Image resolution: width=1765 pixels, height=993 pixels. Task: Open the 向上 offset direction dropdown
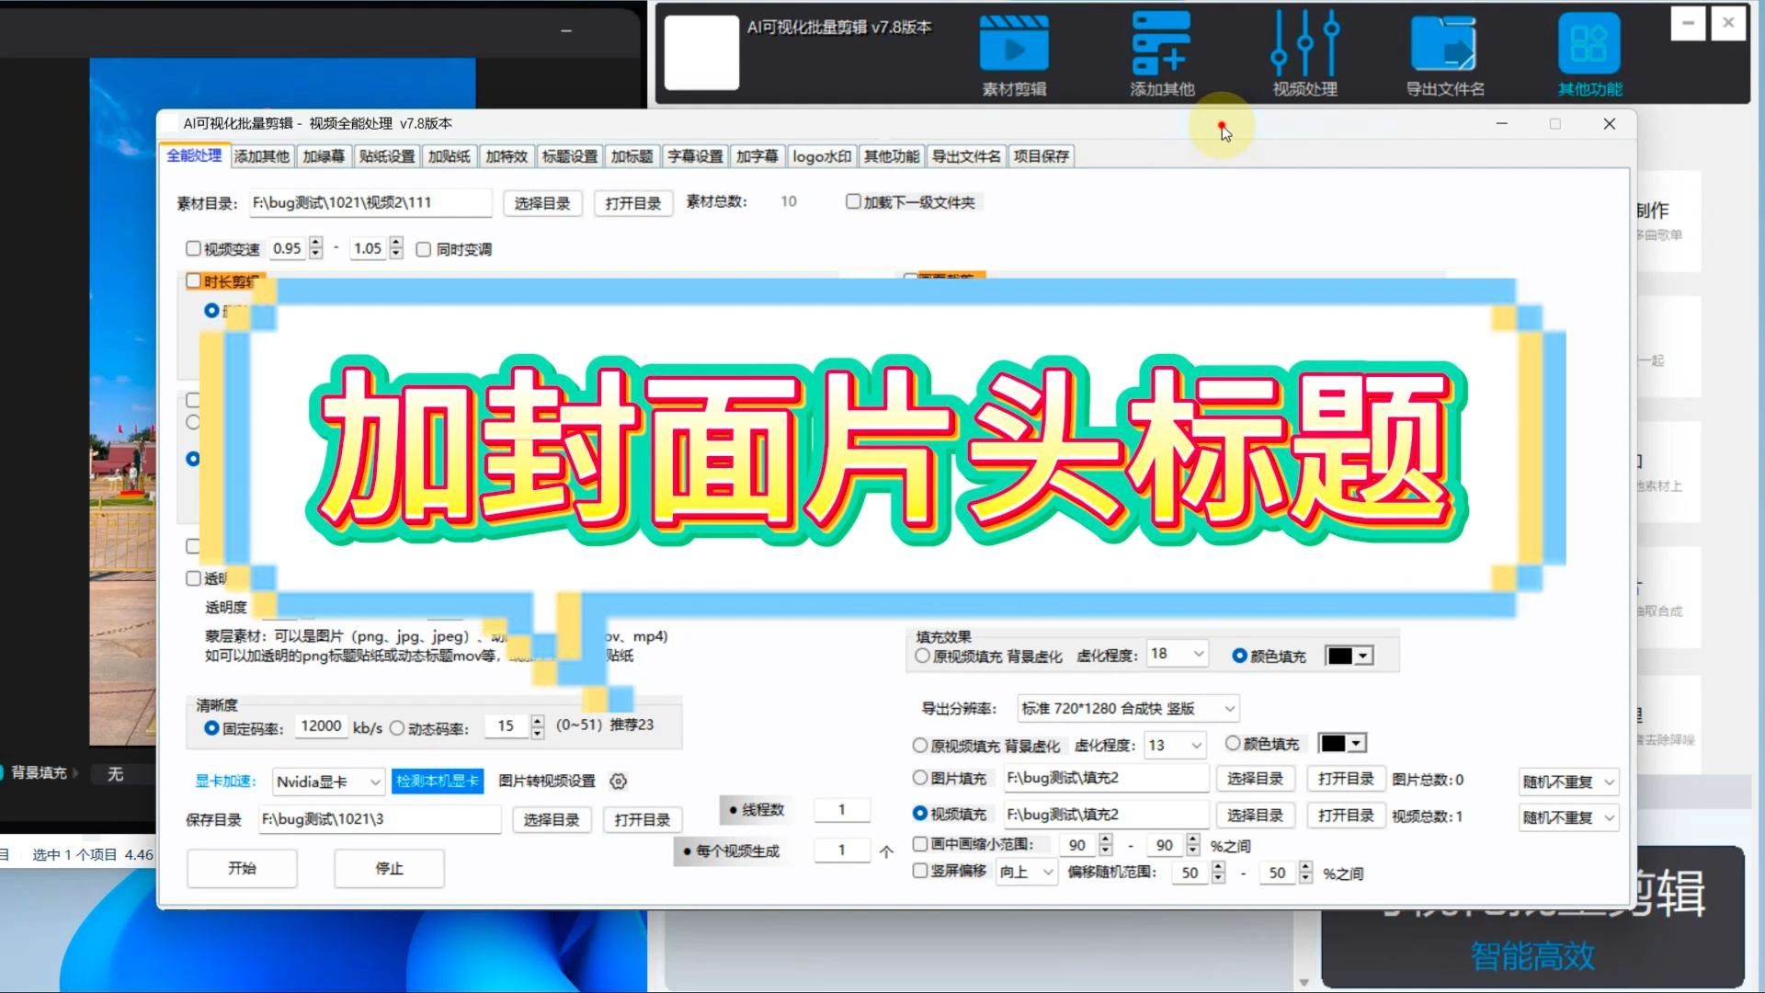point(1027,872)
